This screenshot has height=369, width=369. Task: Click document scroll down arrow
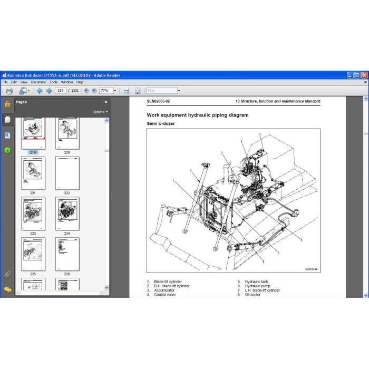pos(366,295)
